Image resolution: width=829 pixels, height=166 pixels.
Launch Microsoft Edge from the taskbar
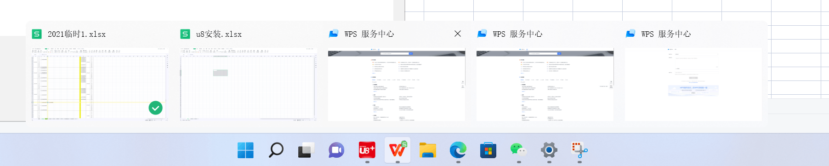(x=458, y=150)
